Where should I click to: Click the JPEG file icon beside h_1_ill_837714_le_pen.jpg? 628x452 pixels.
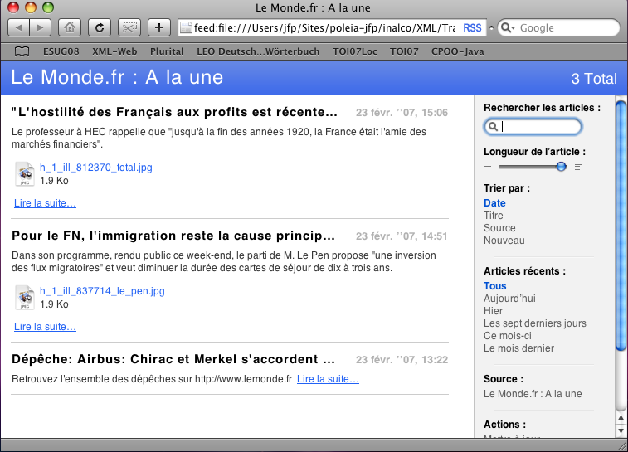(x=25, y=298)
